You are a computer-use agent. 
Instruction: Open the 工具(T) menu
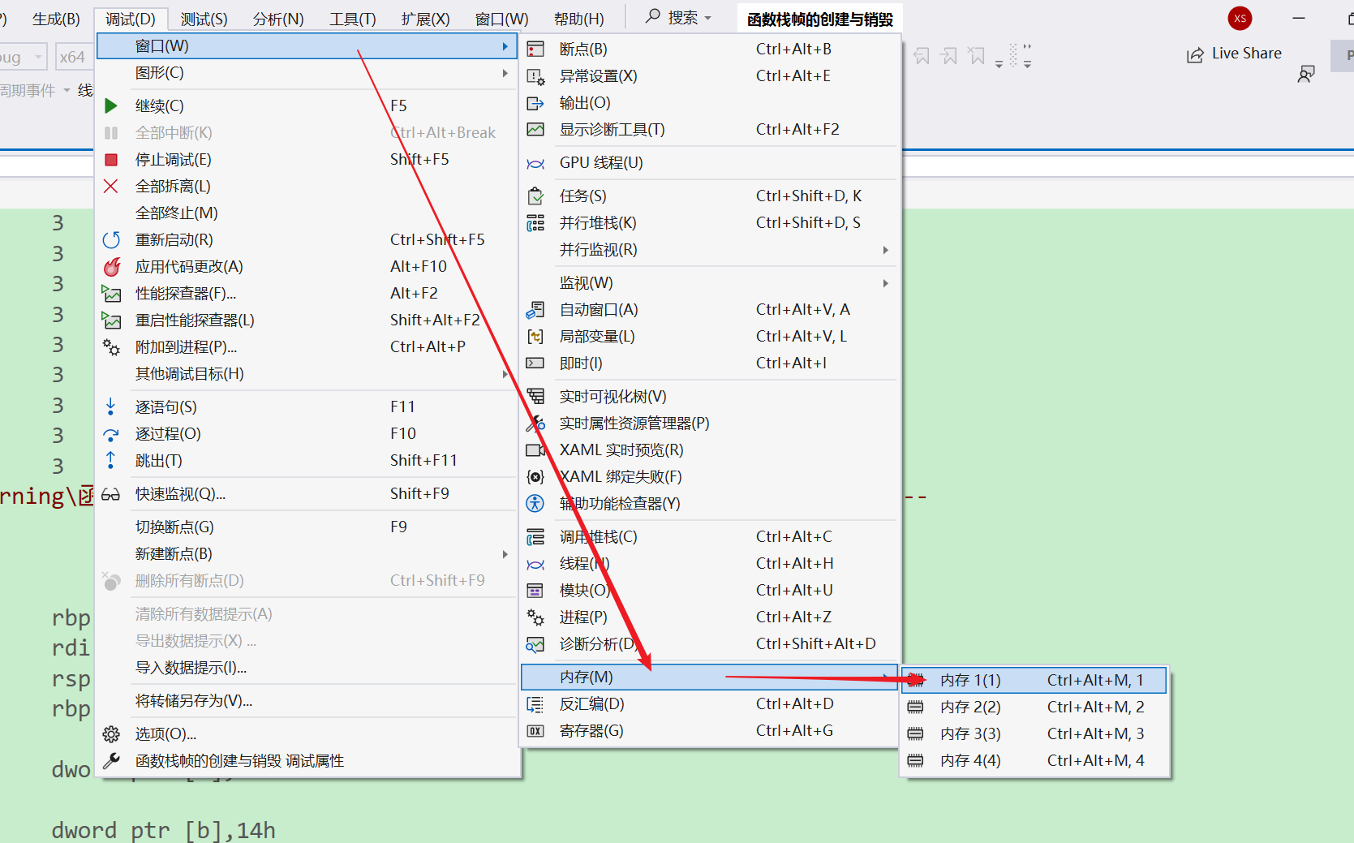pos(353,19)
